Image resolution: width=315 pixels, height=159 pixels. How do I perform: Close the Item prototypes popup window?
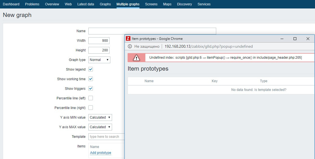308,39
